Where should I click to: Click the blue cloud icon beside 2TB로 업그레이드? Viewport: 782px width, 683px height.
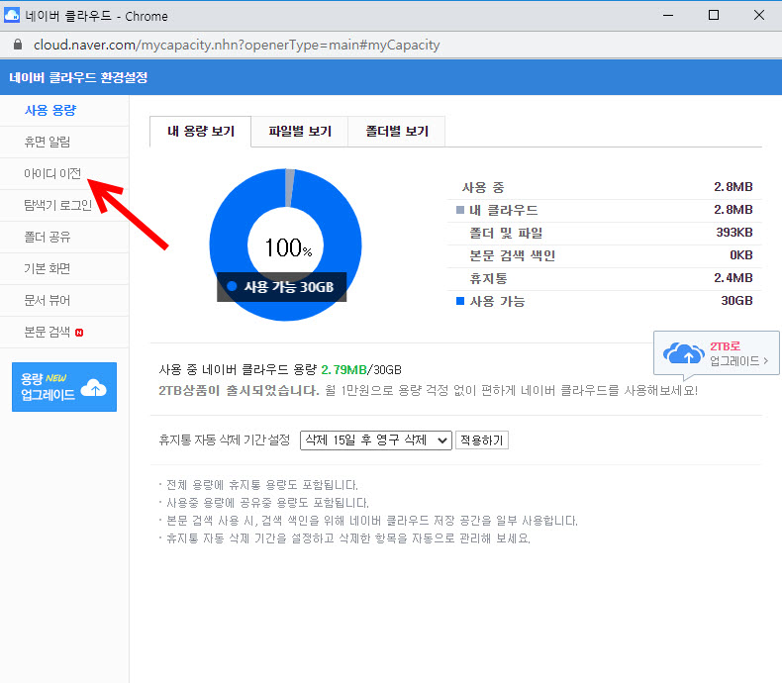pyautogui.click(x=683, y=353)
